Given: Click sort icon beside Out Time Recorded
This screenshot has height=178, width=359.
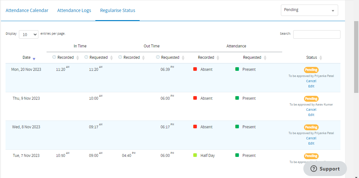Looking at the screenshot, I should 144,57.
